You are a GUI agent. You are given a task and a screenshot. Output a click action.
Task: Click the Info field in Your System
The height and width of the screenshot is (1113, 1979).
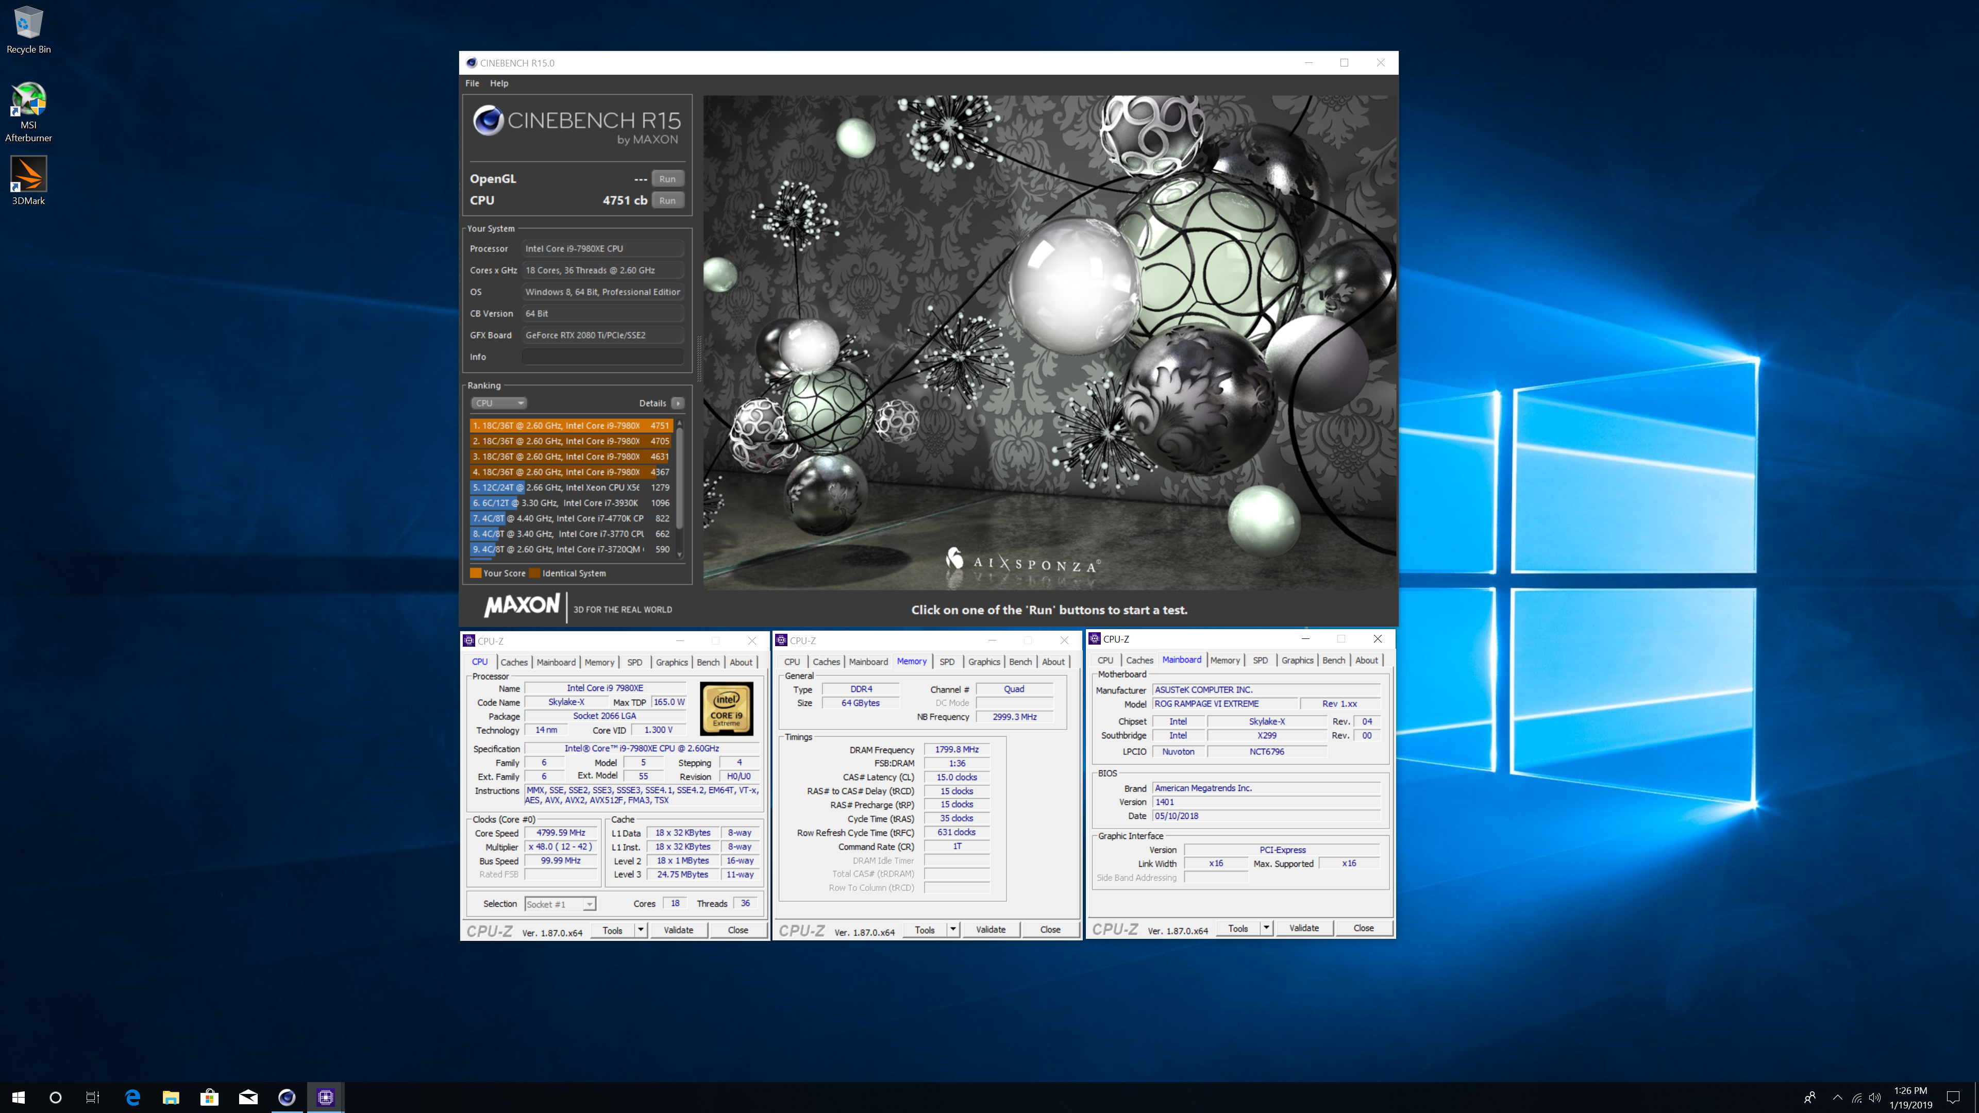pyautogui.click(x=602, y=357)
